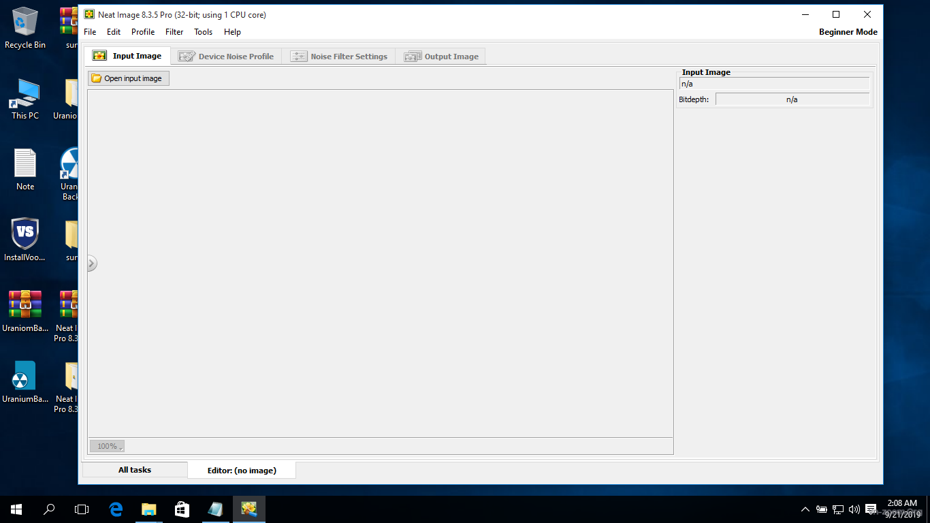Open Microsoft Store from the taskbar

coord(181,509)
